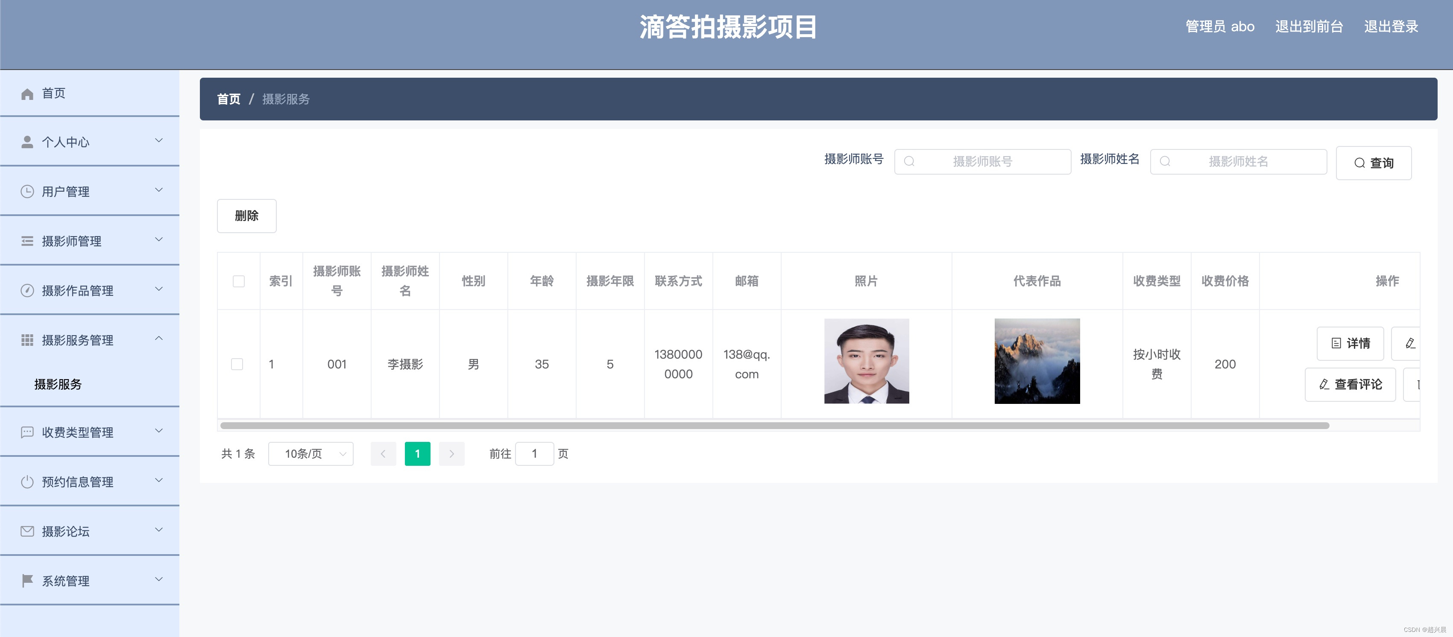Image resolution: width=1453 pixels, height=637 pixels.
Task: Go to the next page arrow
Action: (451, 454)
